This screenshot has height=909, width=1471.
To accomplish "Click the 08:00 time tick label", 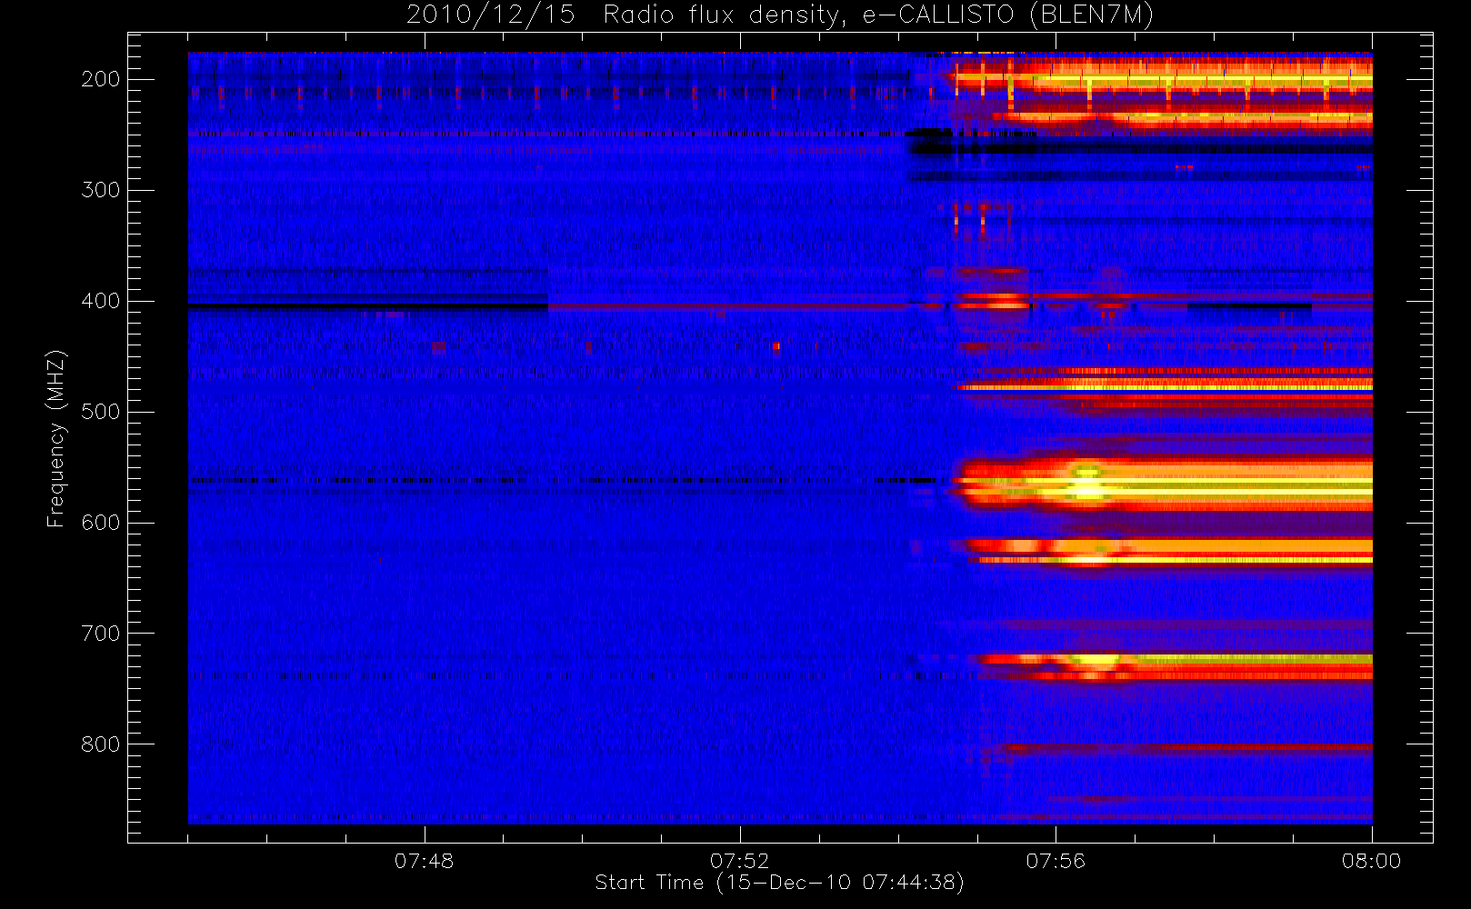I will 1371,861.
